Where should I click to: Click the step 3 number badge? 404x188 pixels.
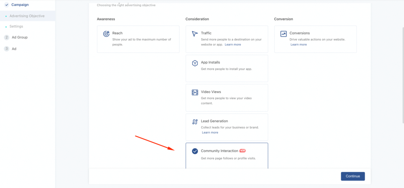pyautogui.click(x=7, y=48)
